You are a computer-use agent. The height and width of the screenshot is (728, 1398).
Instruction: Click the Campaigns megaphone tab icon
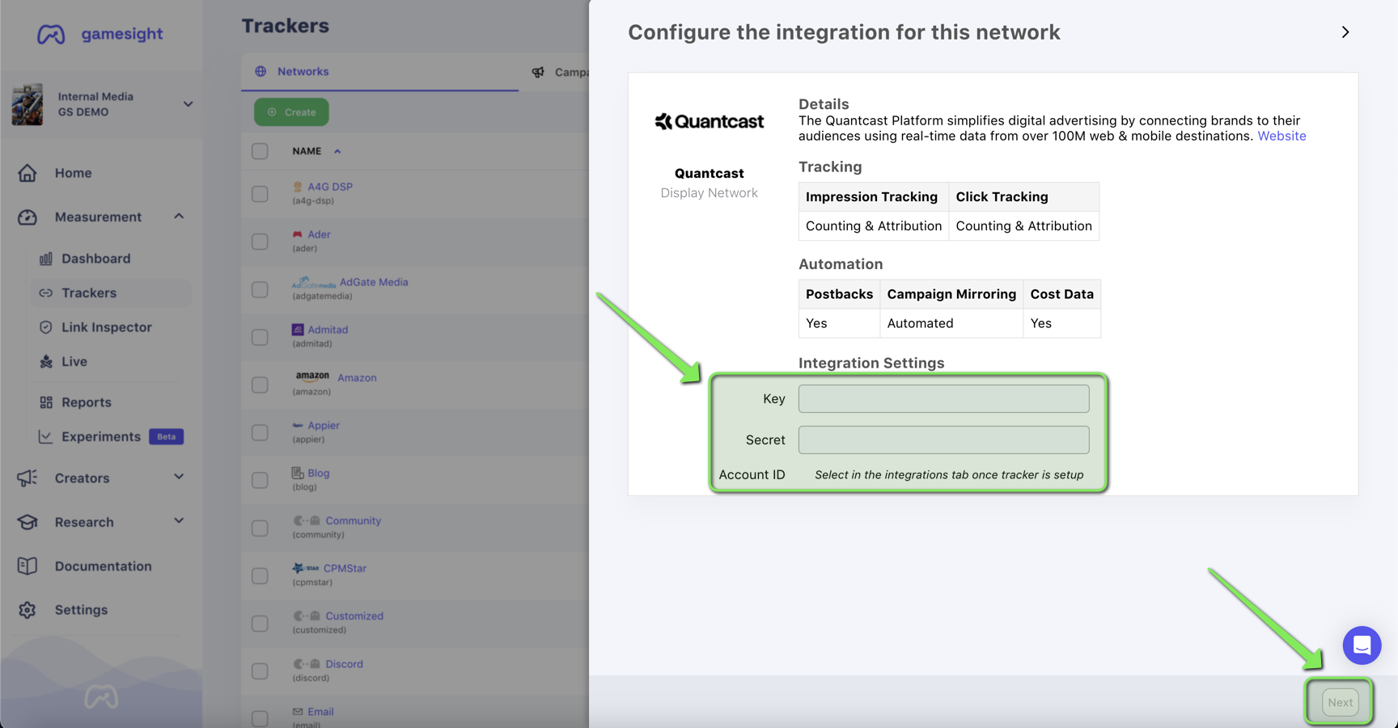[x=538, y=72]
